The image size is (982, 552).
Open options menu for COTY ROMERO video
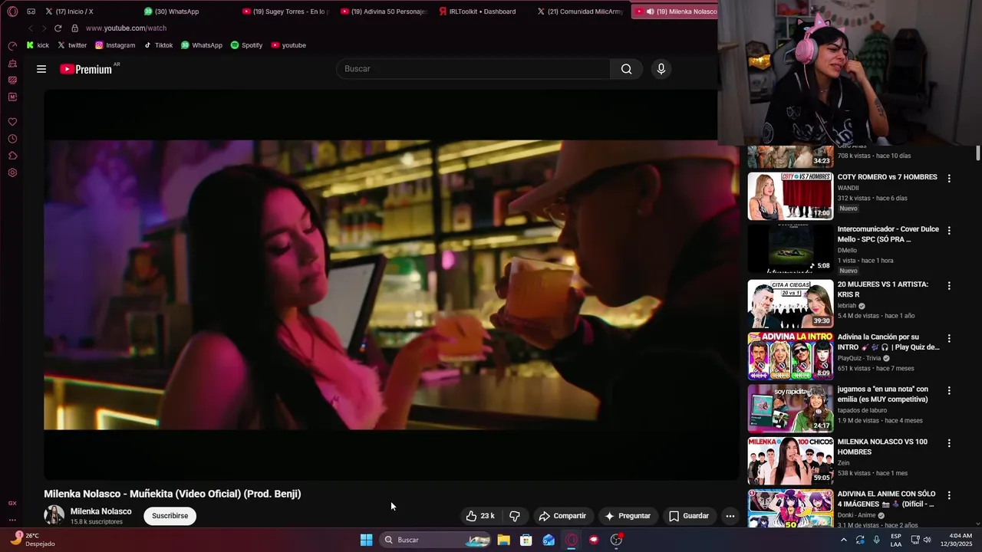coord(949,179)
